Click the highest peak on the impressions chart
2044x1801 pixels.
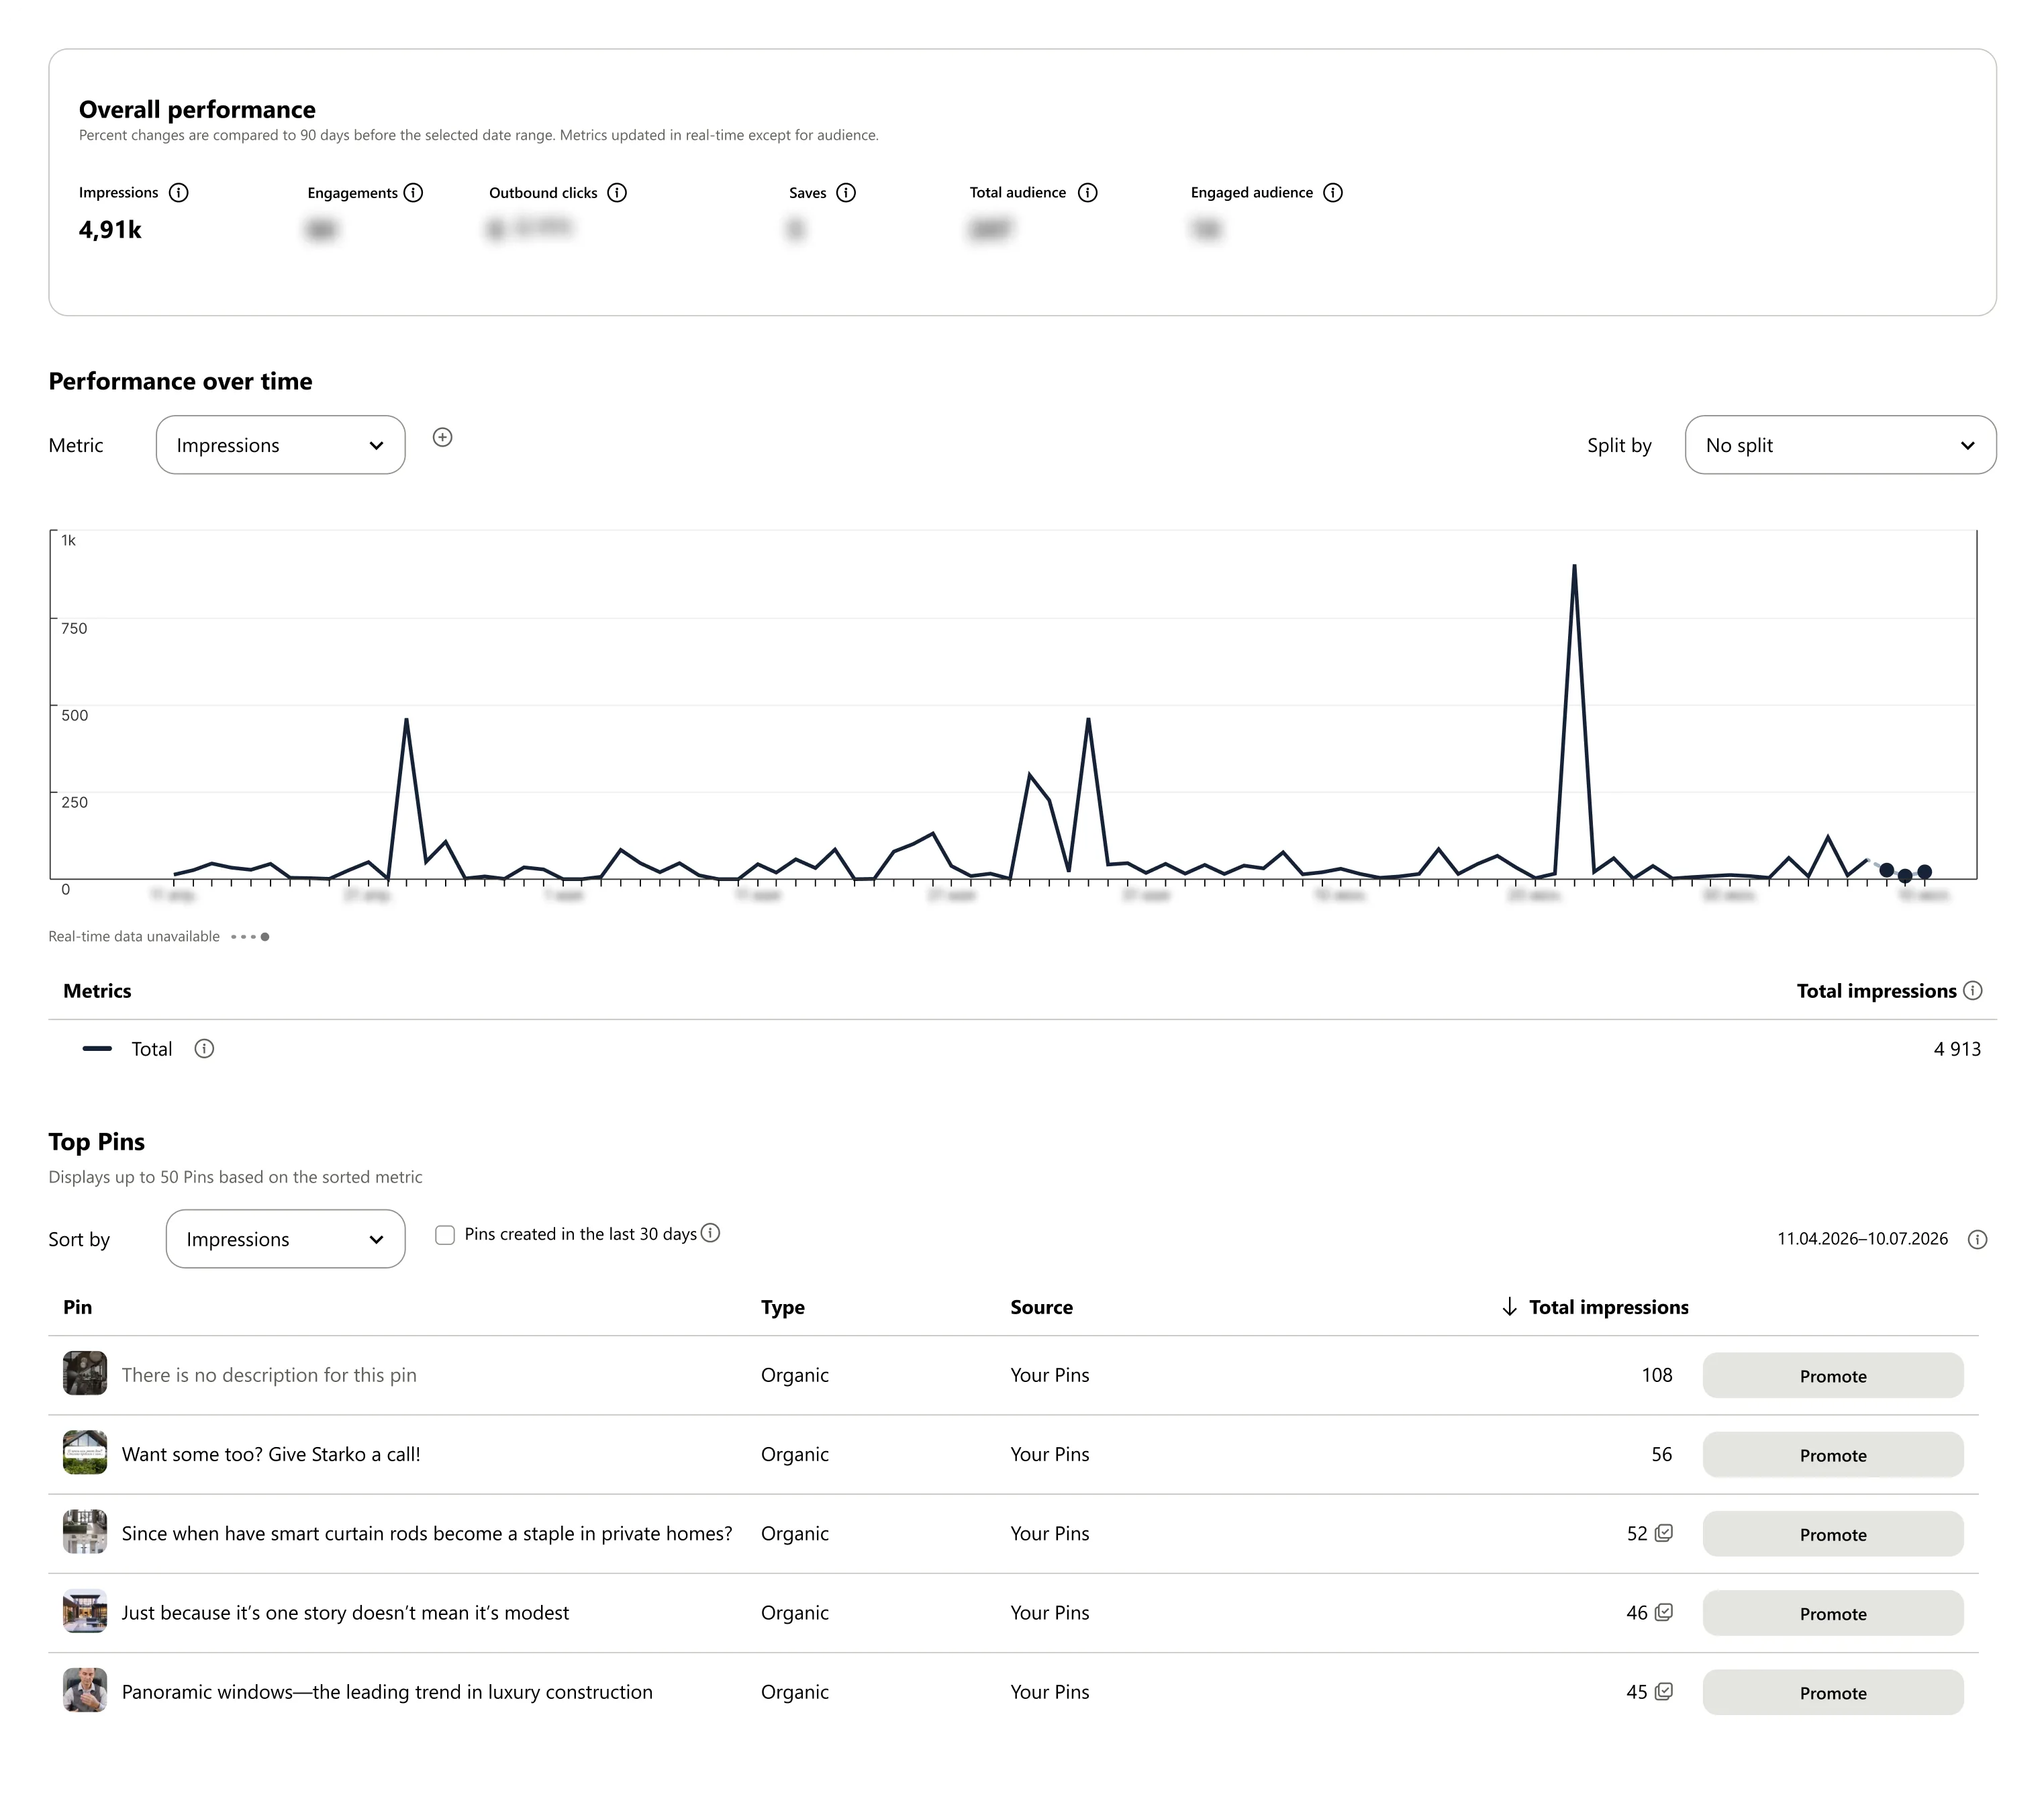(1574, 567)
